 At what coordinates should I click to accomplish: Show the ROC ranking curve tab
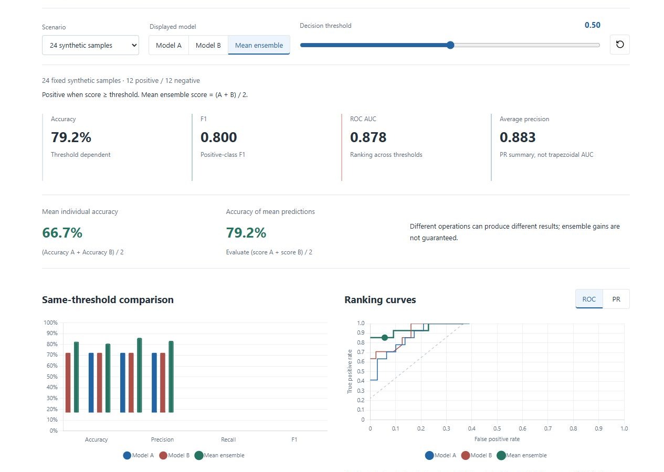(589, 299)
